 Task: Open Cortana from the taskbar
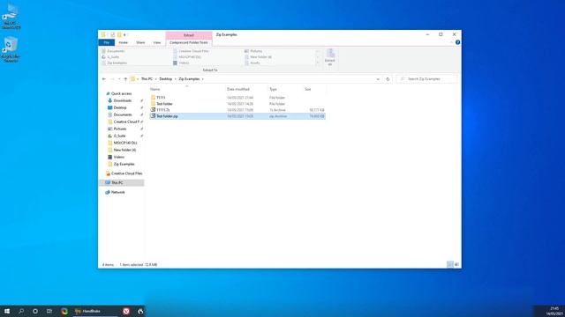pyautogui.click(x=35, y=311)
